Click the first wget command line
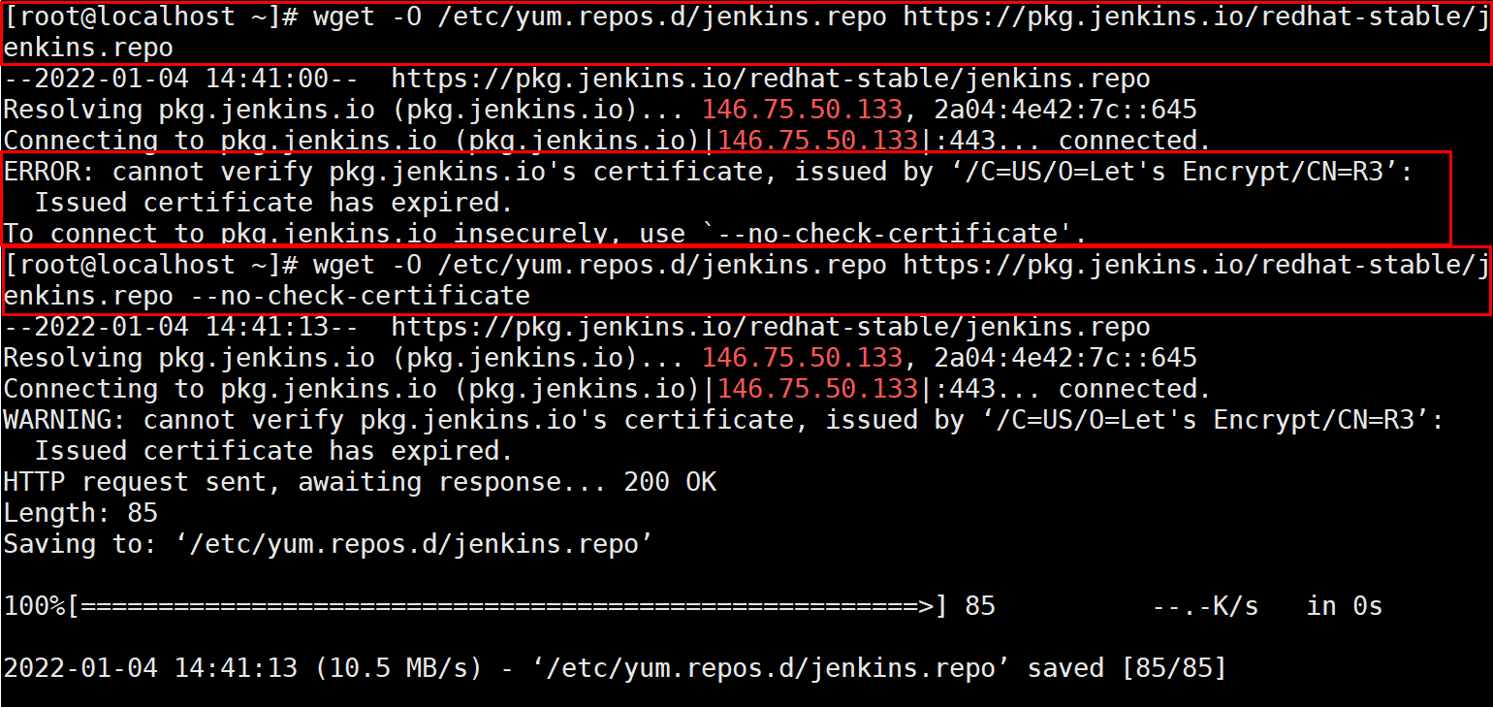1493x707 pixels. tap(745, 33)
